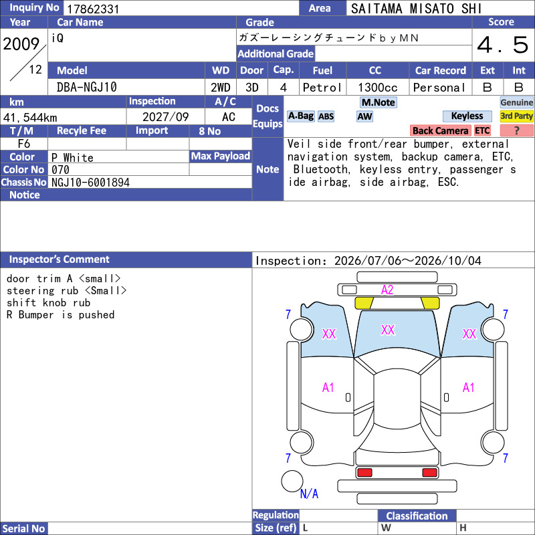
Task: Click the A2 mark on the front bumper
Action: 387,290
